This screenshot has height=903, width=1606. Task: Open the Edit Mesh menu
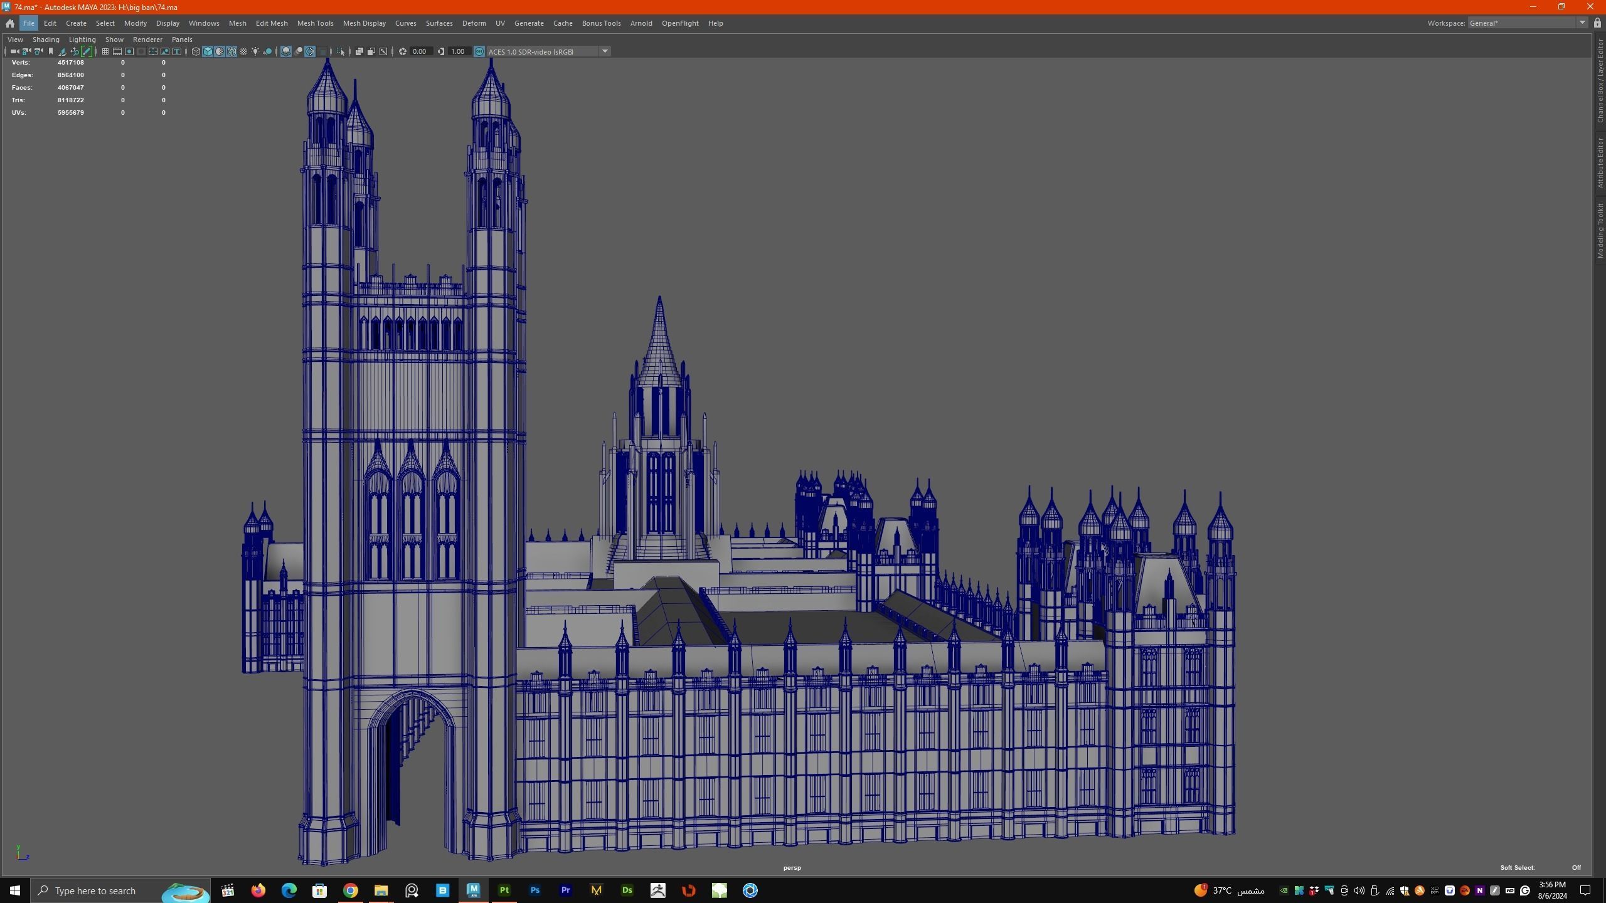(x=272, y=23)
